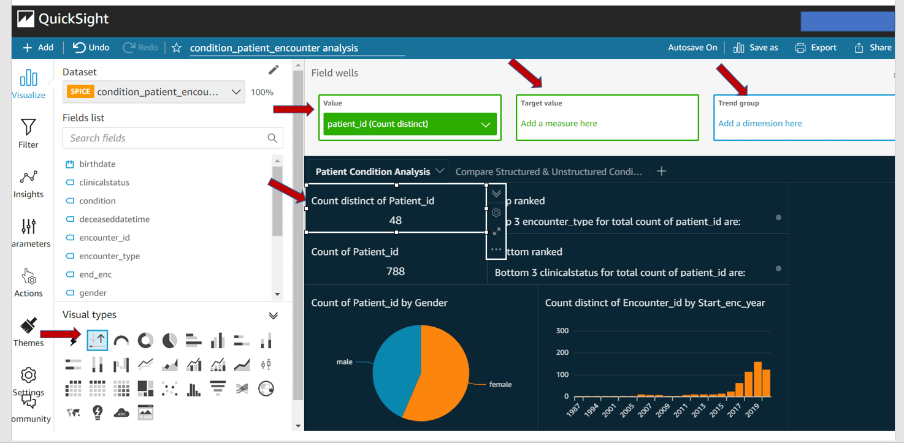
Task: Expand the patient_id Value field well dropdown
Action: coord(486,123)
